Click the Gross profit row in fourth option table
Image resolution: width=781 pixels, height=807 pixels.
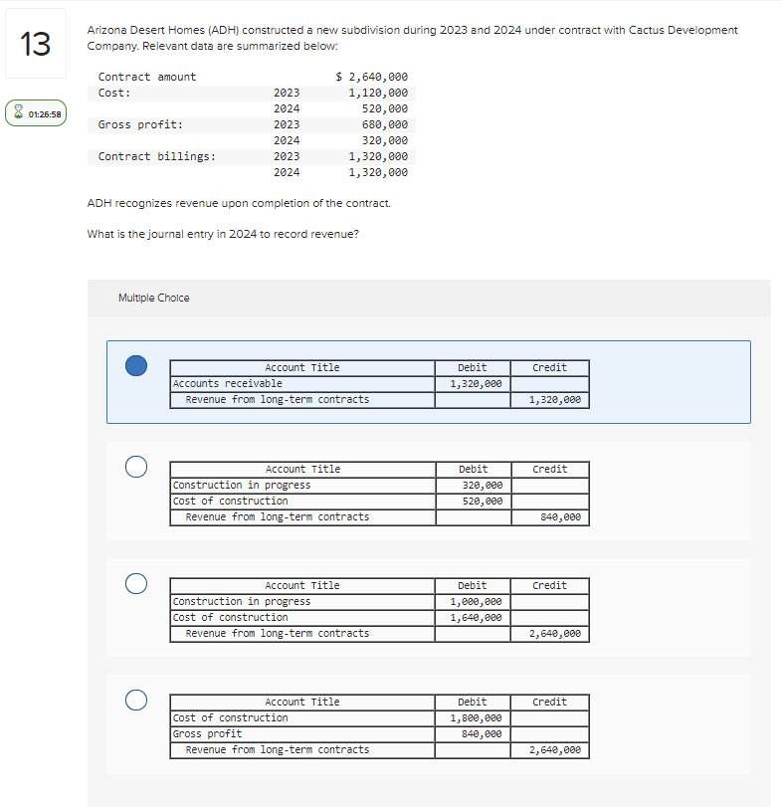380,734
